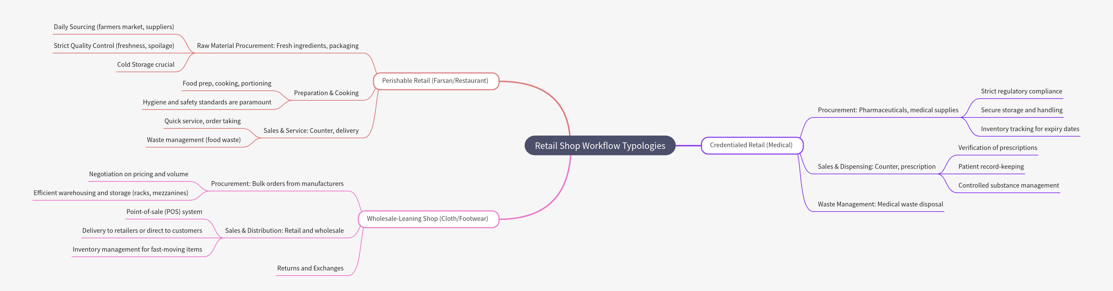Select 'Procurement: Pharmaceuticals, medical supplies'
Screen dimensions: 1113x291
tap(888, 110)
